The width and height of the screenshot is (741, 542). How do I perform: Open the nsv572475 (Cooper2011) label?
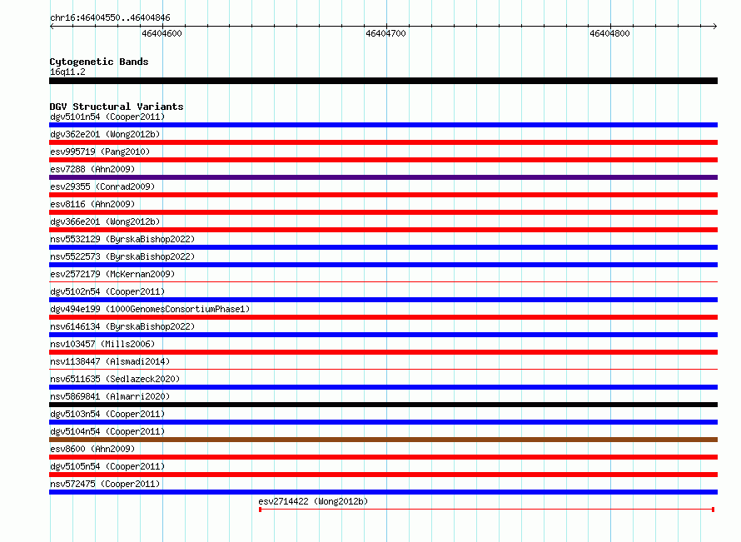click(x=105, y=484)
